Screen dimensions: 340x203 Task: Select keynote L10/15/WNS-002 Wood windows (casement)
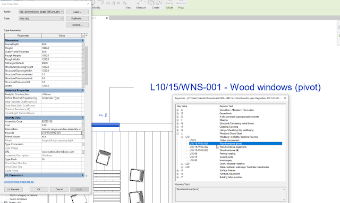pos(235,147)
